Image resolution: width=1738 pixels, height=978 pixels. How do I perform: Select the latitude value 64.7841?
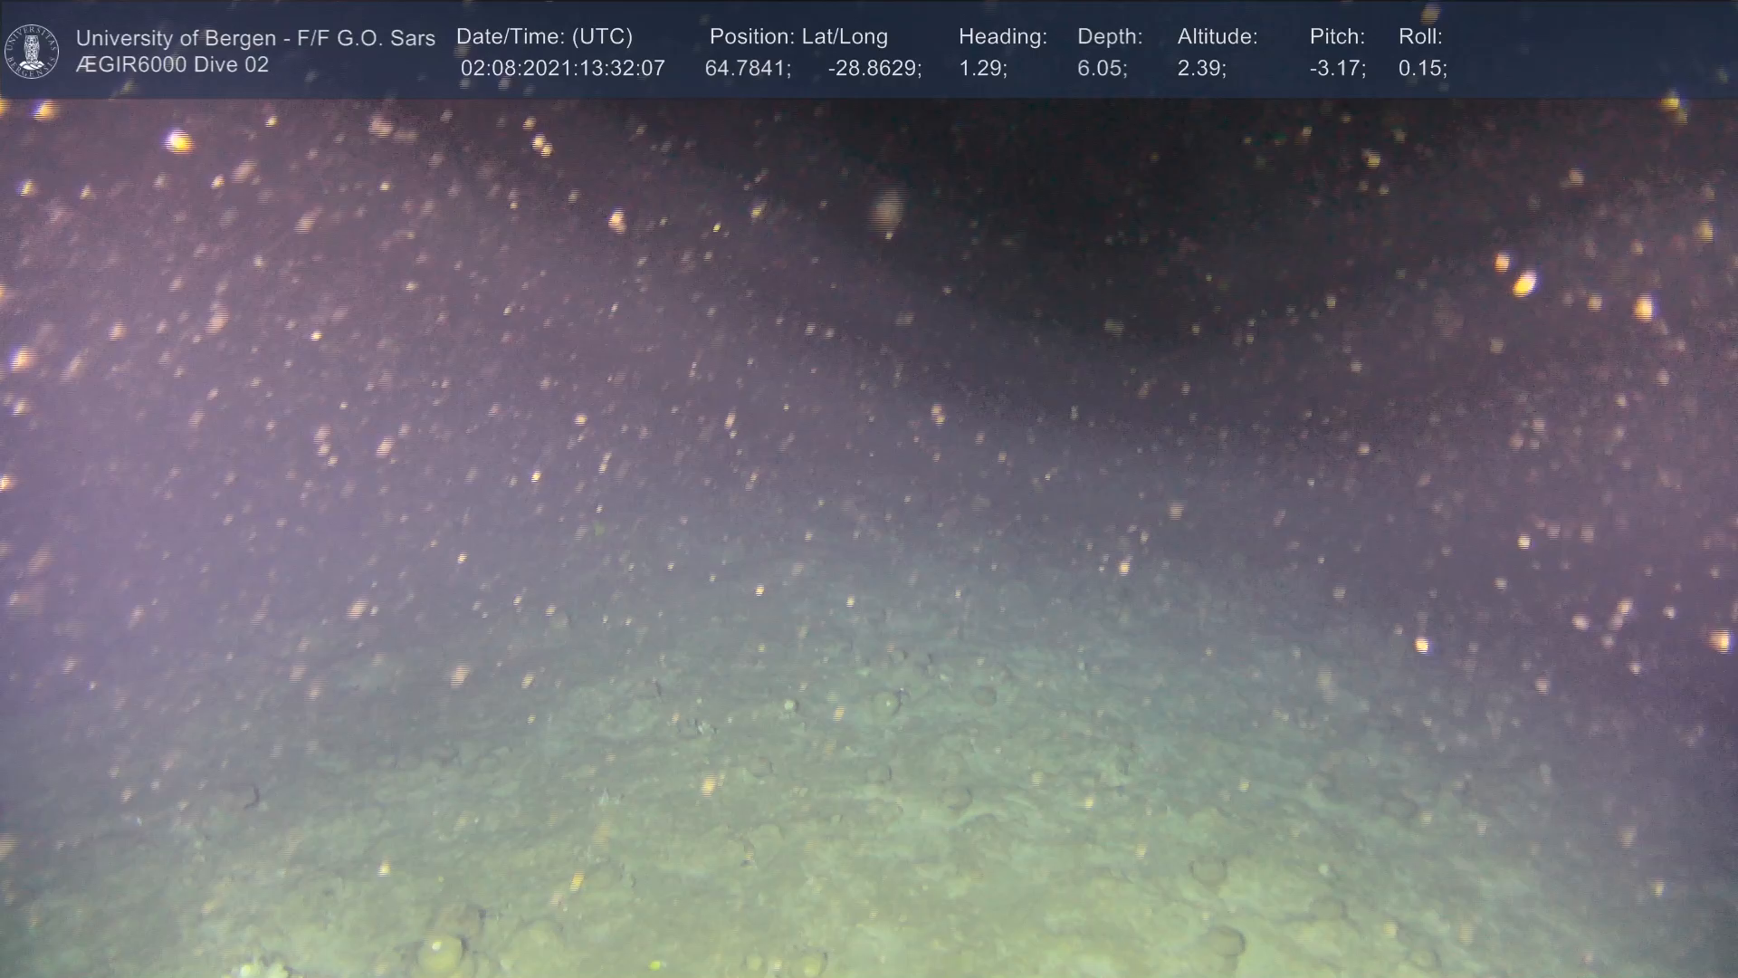(x=747, y=69)
